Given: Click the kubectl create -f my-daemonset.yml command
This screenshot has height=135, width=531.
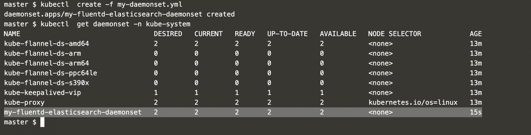Looking at the screenshot, I should tap(112, 4).
